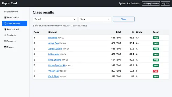This screenshot has width=172, height=97.
Task: Open Vihaan Nair's report
Action: 54,71
